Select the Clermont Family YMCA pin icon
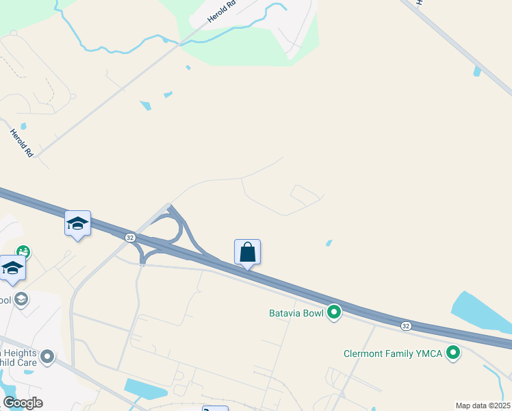Screen dimensions: 512x411 point(453,353)
